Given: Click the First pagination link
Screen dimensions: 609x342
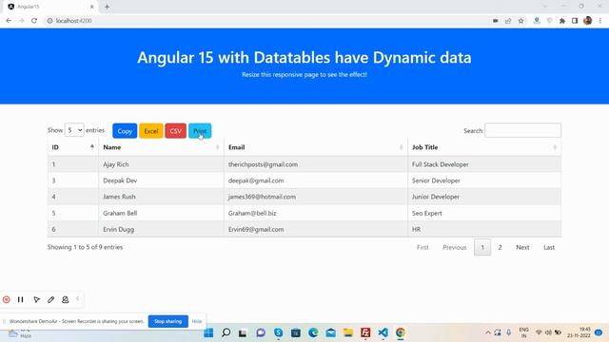Looking at the screenshot, I should 422,247.
